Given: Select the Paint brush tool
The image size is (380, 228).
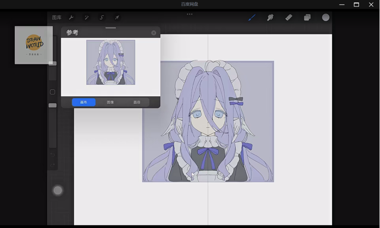Looking at the screenshot, I should [252, 17].
